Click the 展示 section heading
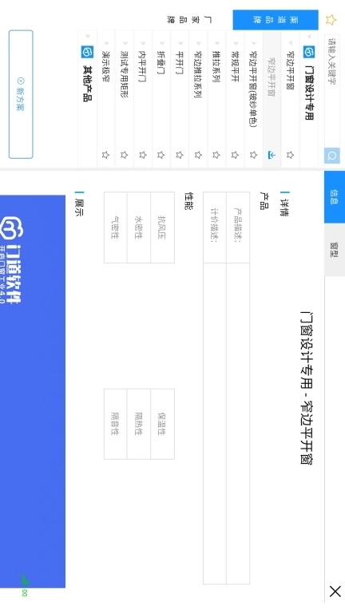 click(x=79, y=208)
